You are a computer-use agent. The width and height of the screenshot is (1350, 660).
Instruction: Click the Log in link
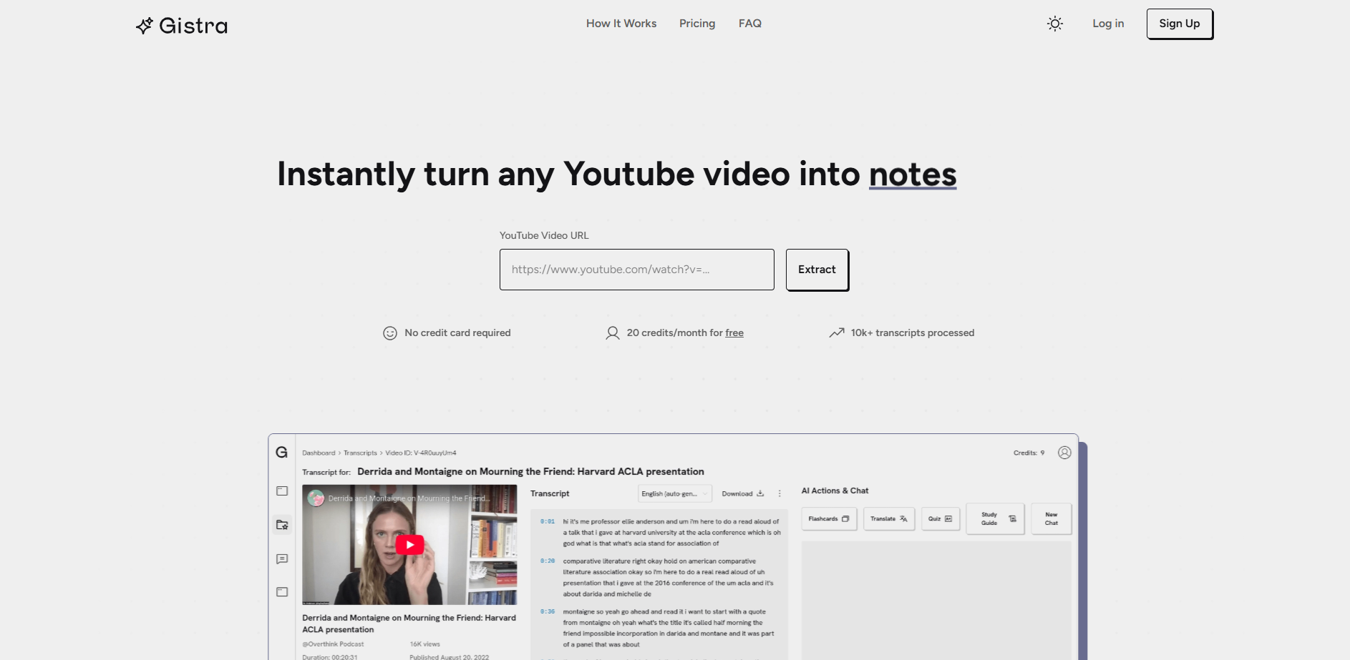(x=1107, y=24)
